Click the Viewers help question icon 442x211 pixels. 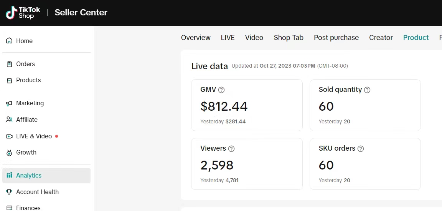231,149
